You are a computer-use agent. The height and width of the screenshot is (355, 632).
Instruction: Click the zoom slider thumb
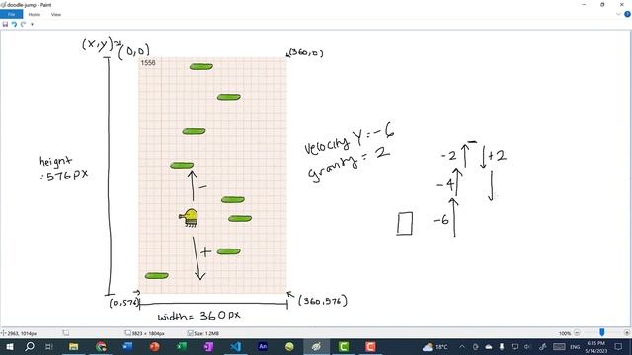[601, 332]
